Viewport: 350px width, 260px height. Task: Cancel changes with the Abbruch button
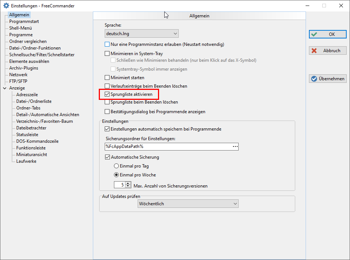pos(328,50)
